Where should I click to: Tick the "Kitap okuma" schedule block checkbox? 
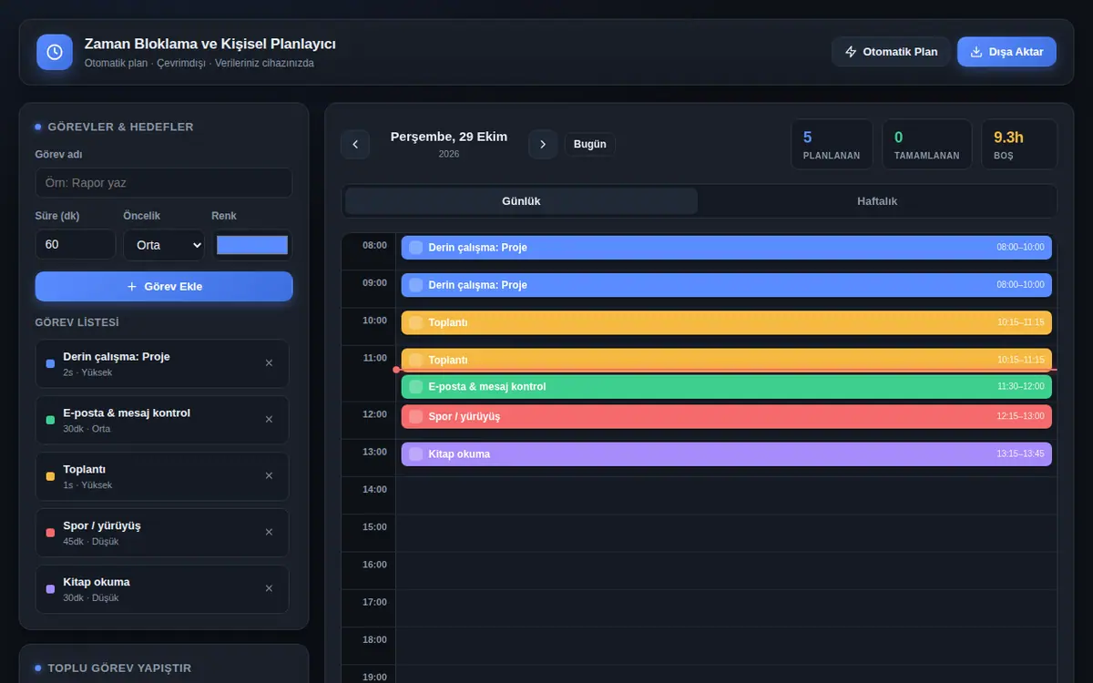coord(416,454)
